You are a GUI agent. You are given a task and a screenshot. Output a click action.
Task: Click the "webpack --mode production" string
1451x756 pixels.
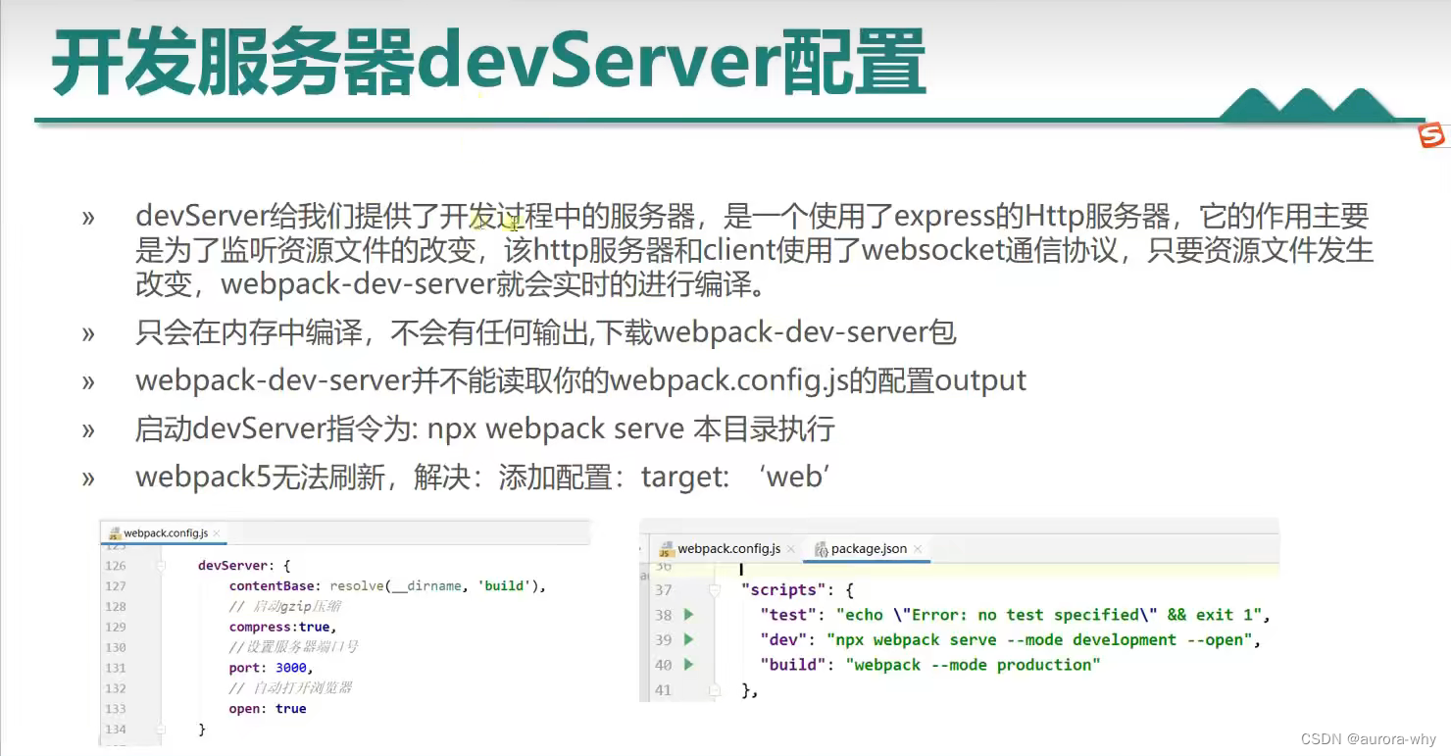[x=973, y=664]
